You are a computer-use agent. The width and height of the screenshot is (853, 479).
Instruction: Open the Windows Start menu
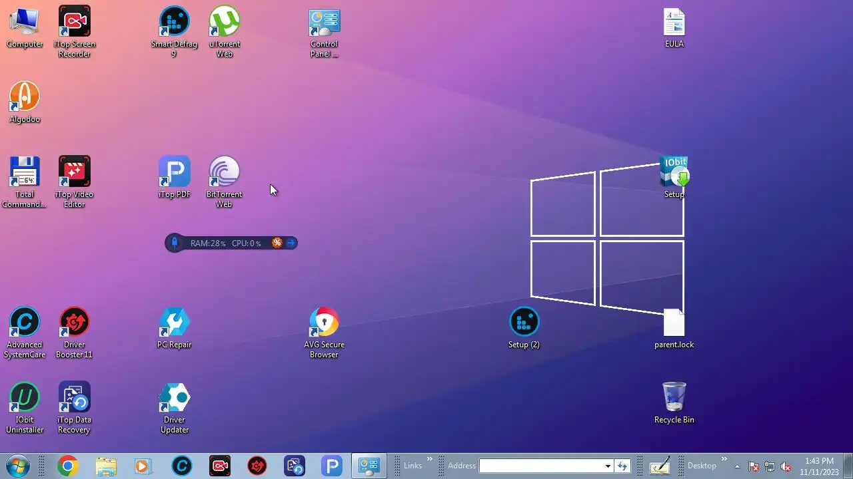pyautogui.click(x=18, y=466)
